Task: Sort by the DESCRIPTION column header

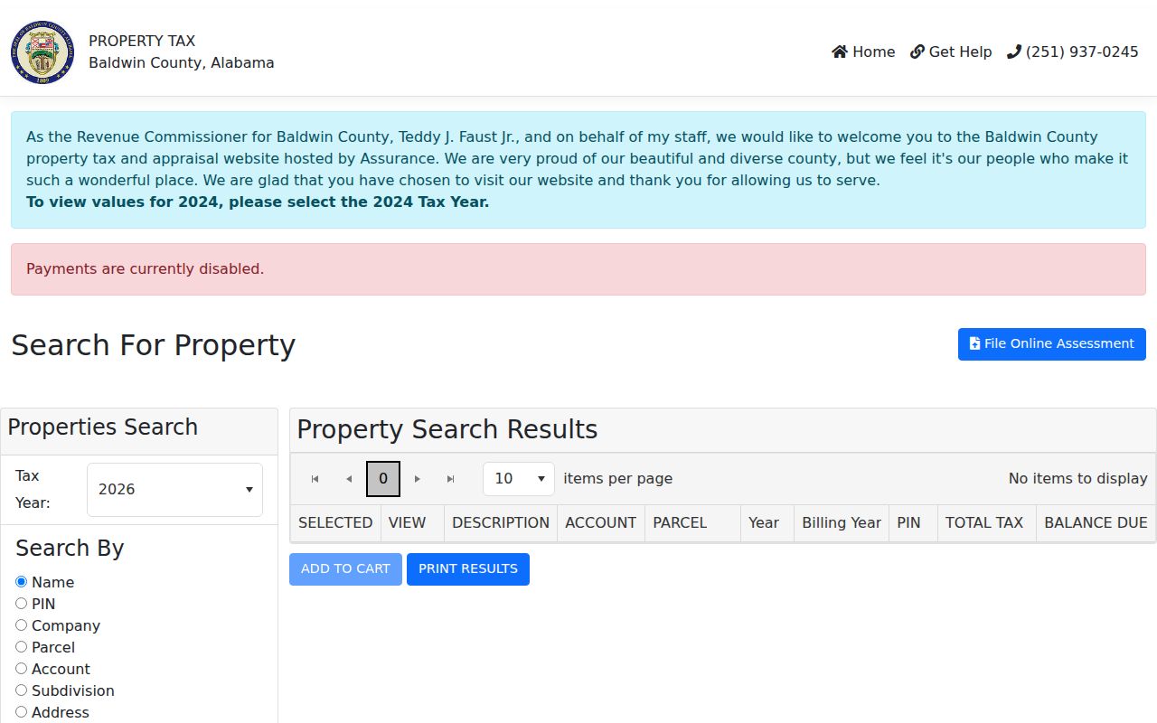Action: point(501,523)
